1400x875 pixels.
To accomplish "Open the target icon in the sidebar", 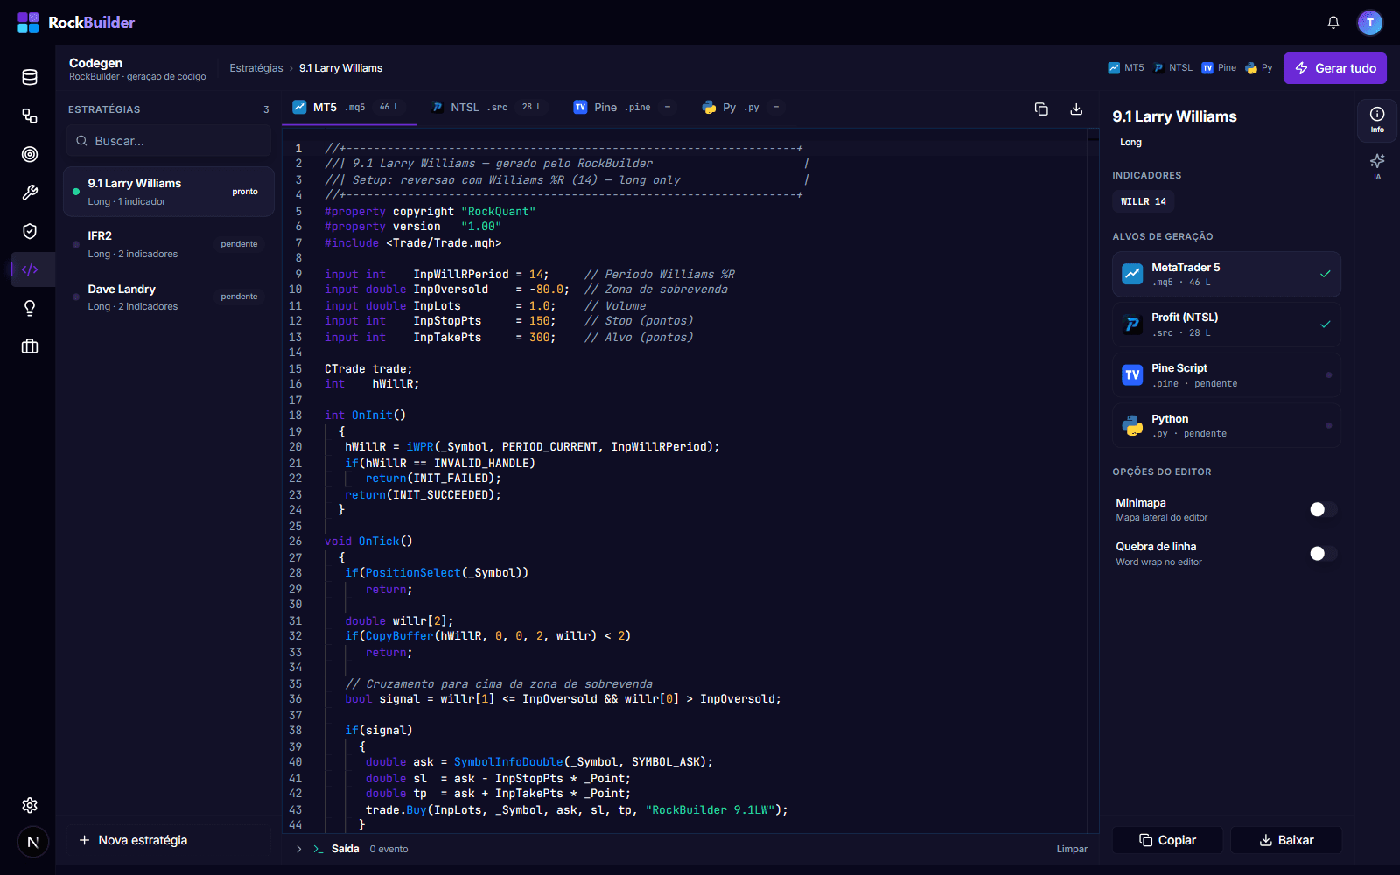I will (30, 154).
